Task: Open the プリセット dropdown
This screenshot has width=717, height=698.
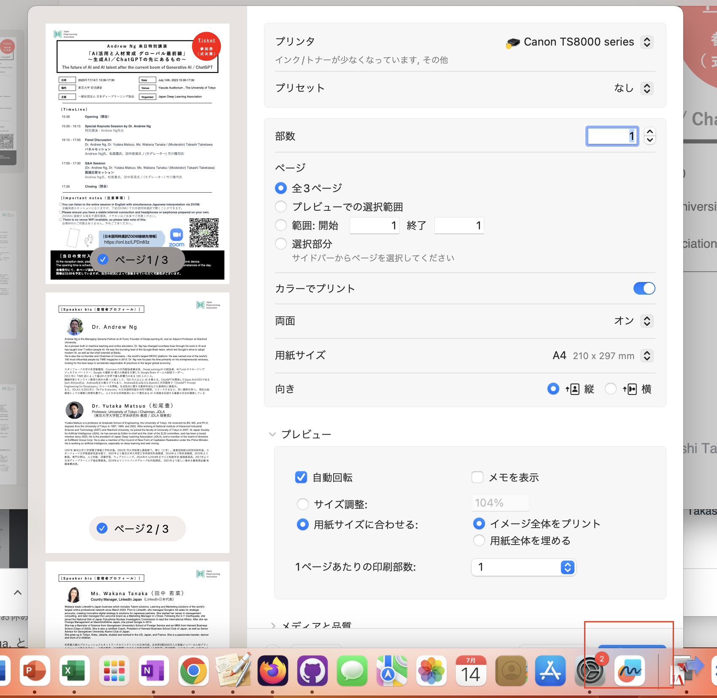Action: point(647,88)
